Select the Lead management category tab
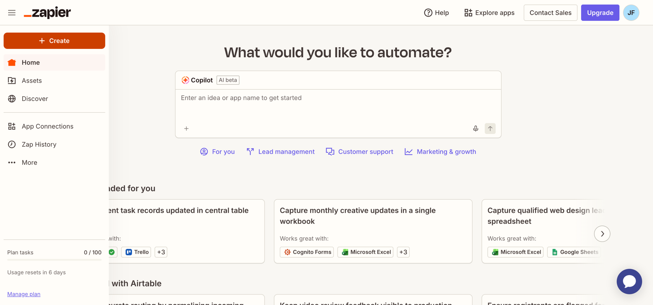653x305 pixels. click(281, 152)
